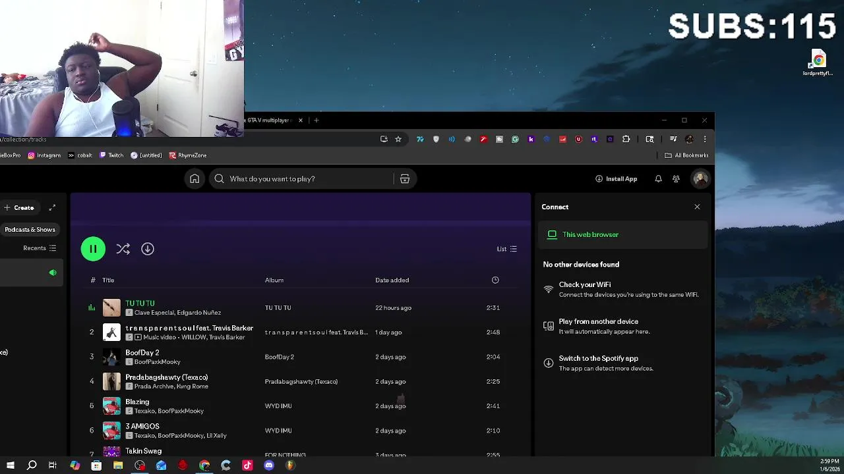Open the List view options dropdown
This screenshot has height=474, width=844.
tap(506, 249)
